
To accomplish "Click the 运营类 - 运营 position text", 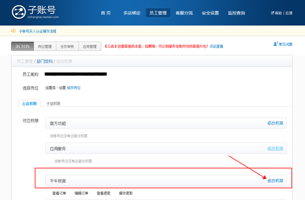I will click(56, 88).
